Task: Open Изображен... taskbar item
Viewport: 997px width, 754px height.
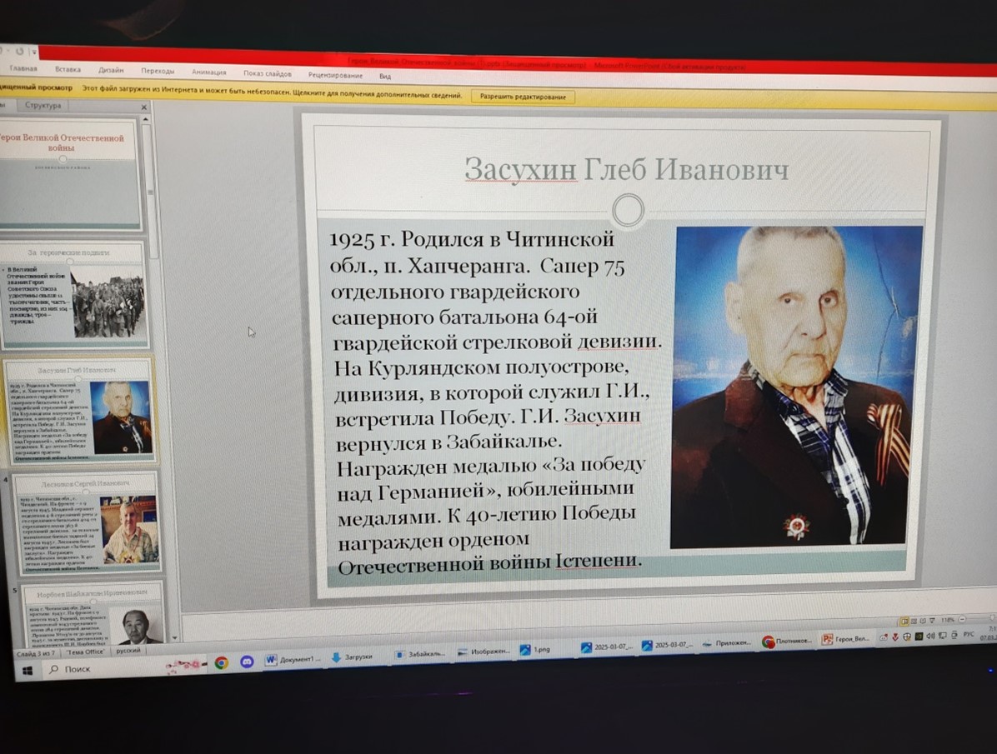Action: click(x=483, y=652)
